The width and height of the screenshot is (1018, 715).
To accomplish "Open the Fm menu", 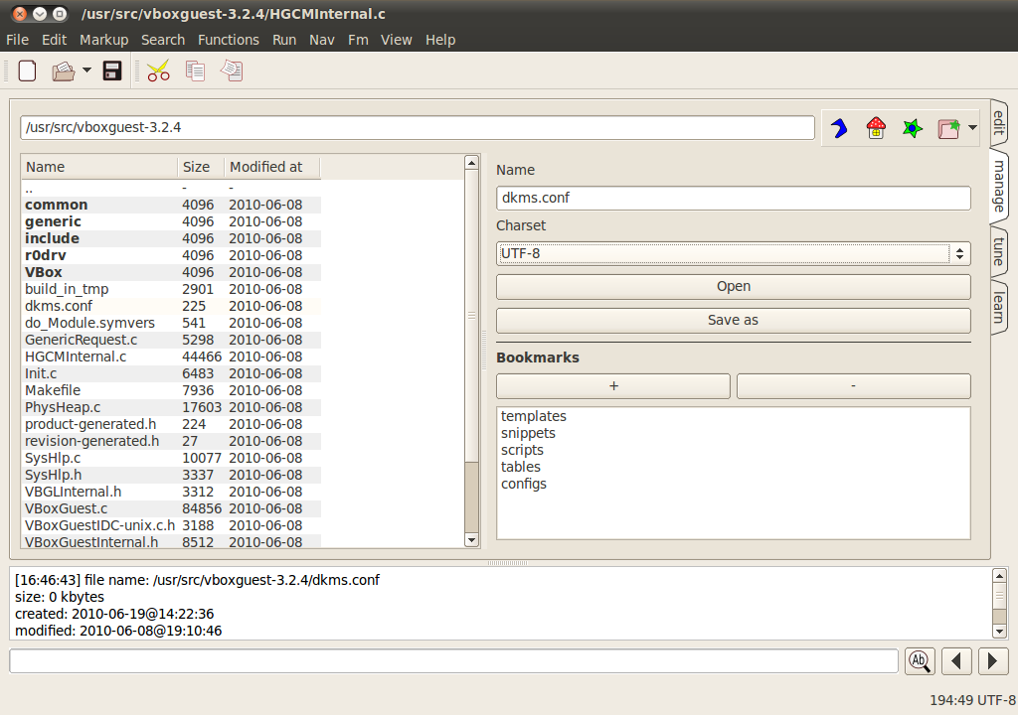I will tap(358, 40).
